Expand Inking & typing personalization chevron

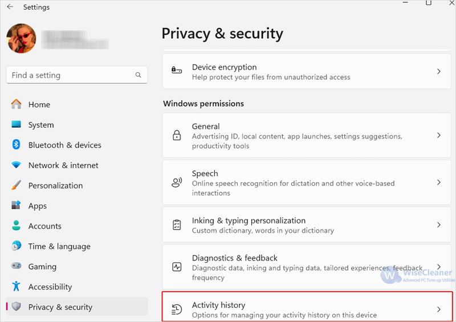coord(439,225)
